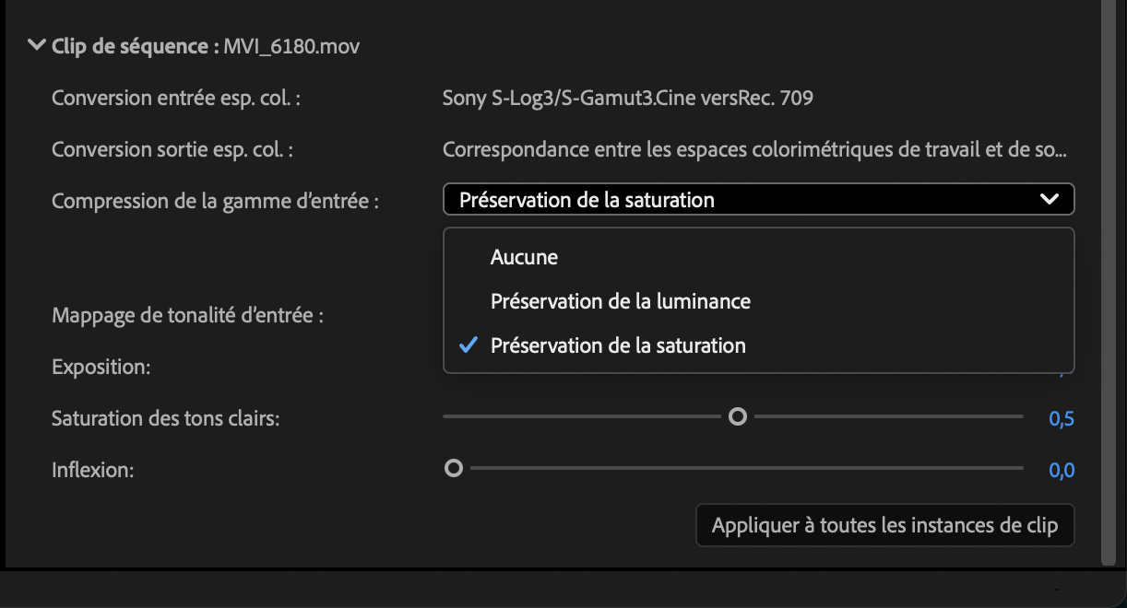
Task: Select the Aucune option
Action: [x=524, y=257]
